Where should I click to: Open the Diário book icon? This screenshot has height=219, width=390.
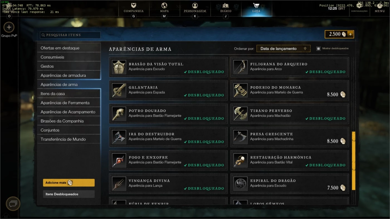[225, 5]
